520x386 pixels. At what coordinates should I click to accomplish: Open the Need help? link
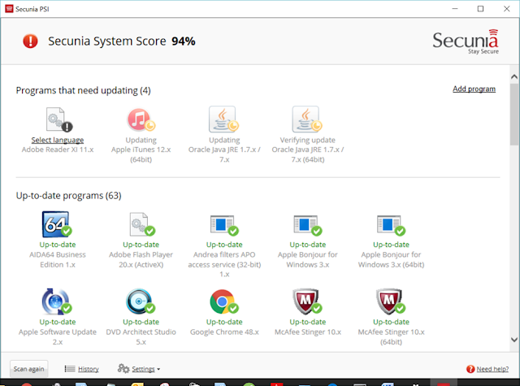pos(492,369)
